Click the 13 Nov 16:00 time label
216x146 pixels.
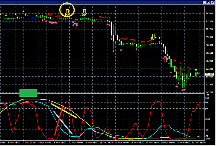click(107, 142)
